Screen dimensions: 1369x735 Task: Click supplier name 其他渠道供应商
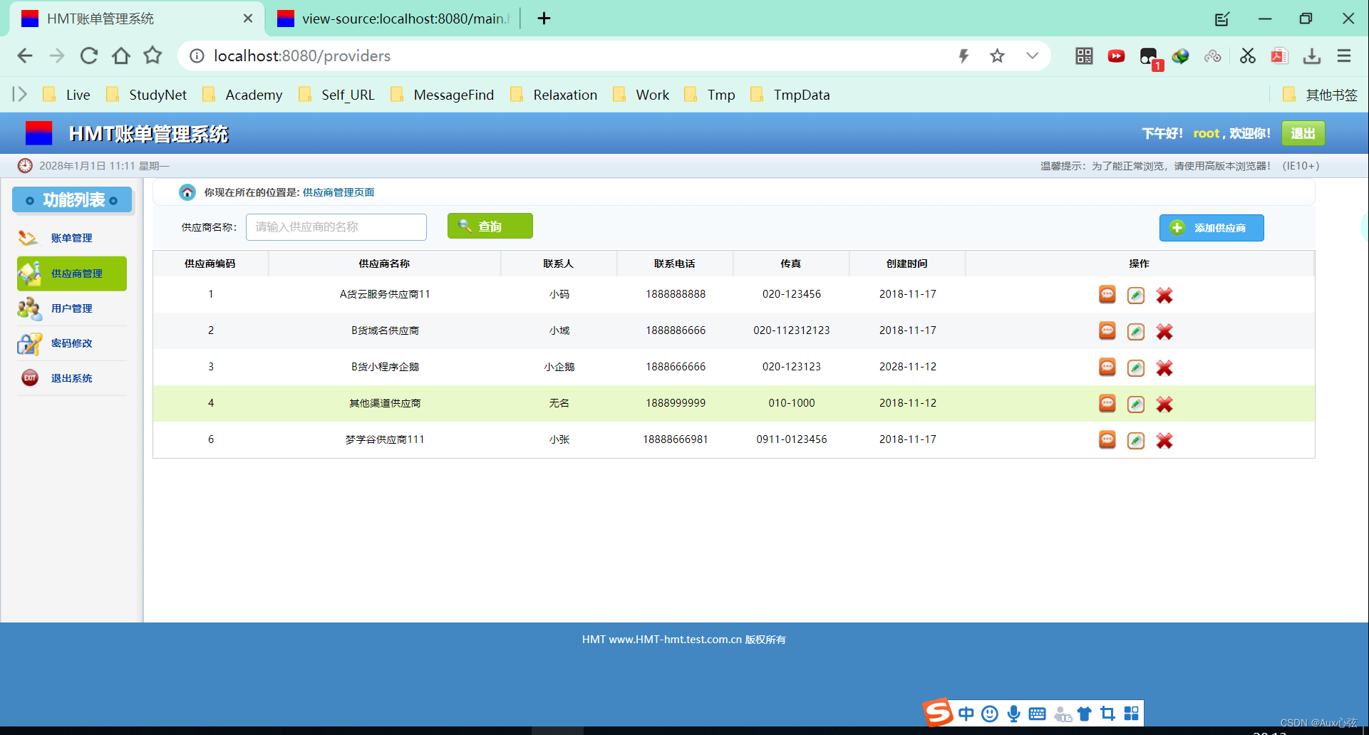tap(385, 403)
